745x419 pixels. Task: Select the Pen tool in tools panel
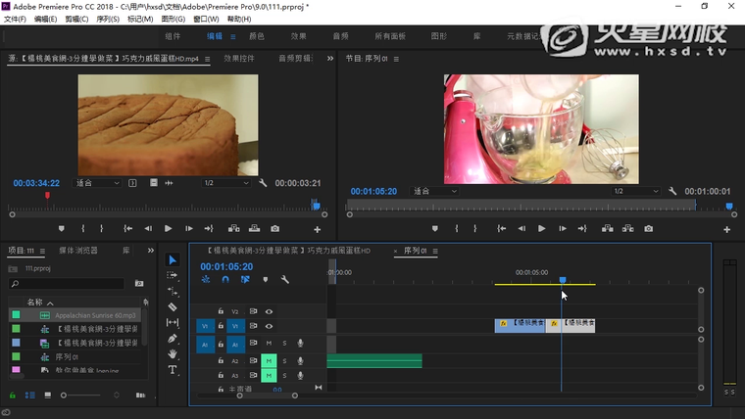[x=173, y=338]
